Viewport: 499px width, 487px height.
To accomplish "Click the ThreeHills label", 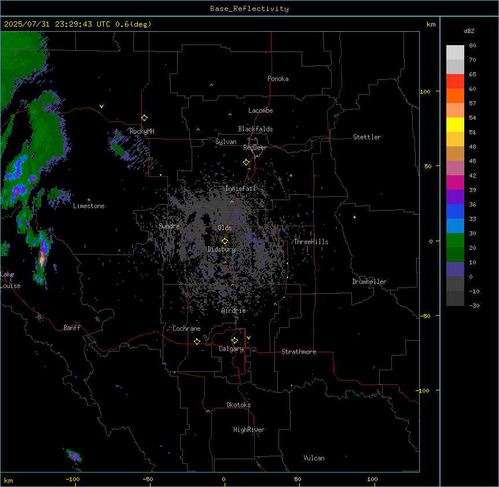I will click(311, 242).
